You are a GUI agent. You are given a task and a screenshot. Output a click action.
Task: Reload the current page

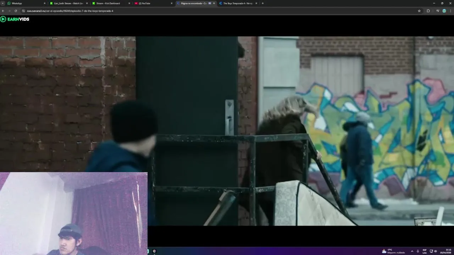pyautogui.click(x=16, y=11)
